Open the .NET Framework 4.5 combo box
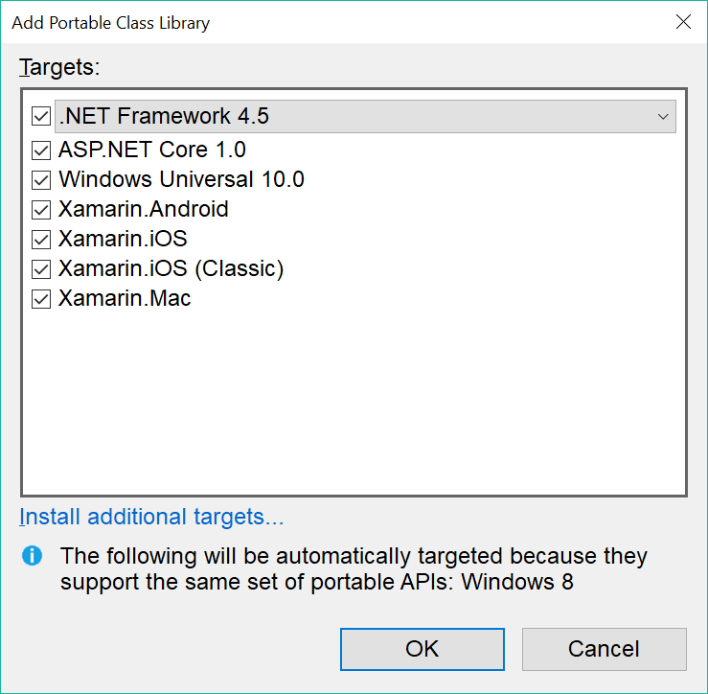The height and width of the screenshot is (694, 708). pyautogui.click(x=365, y=117)
